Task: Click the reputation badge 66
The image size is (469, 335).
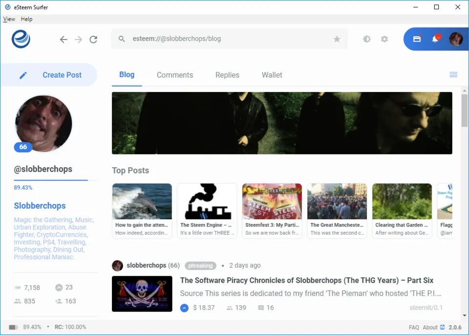Action: (23, 147)
